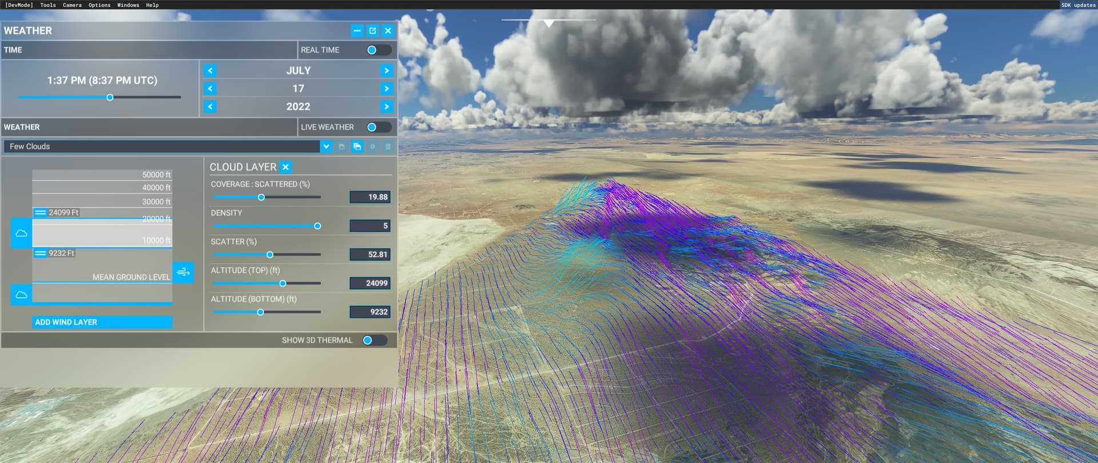Go to the month before July

pyautogui.click(x=210, y=71)
